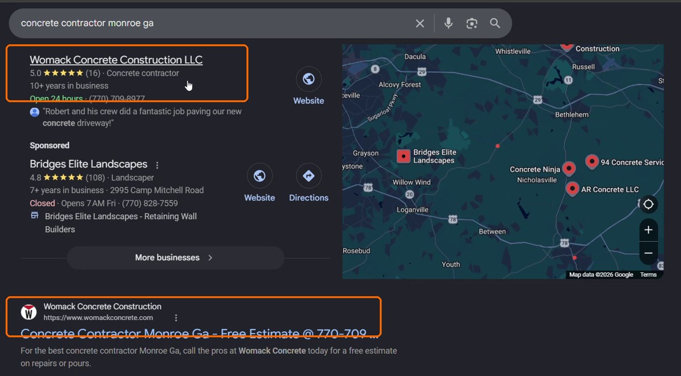
Task: Click the Dacula label on the map
Action: point(415,57)
